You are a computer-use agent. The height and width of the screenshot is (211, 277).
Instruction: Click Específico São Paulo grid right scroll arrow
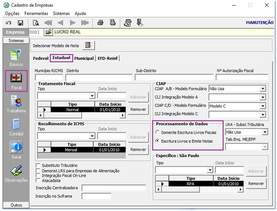240,190
